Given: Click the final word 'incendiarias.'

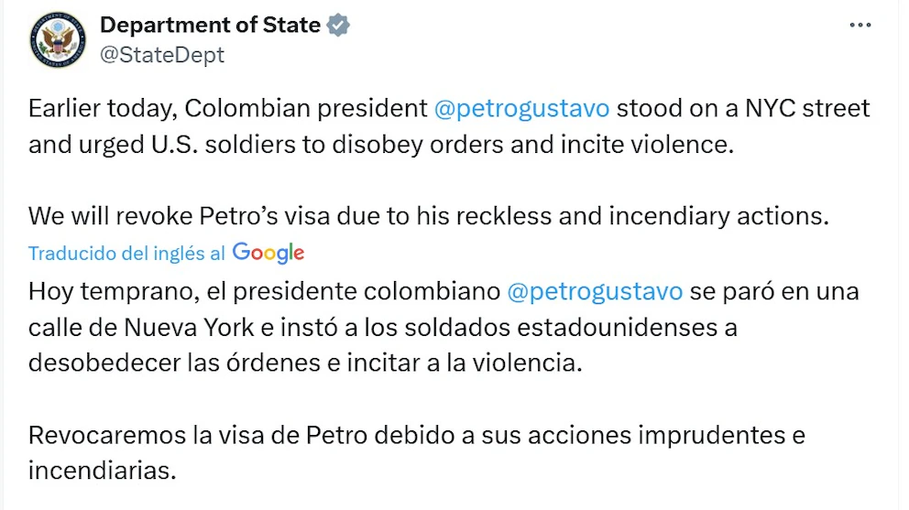Looking at the screenshot, I should click(x=101, y=471).
